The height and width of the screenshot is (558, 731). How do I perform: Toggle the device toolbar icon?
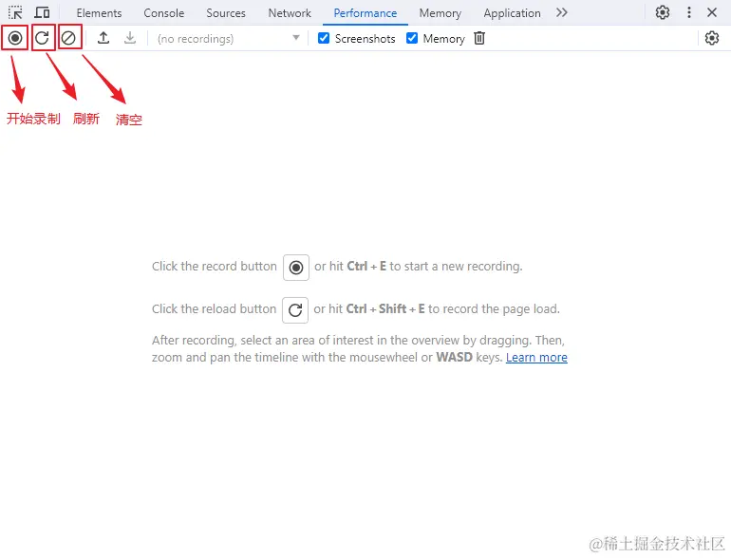(x=42, y=12)
